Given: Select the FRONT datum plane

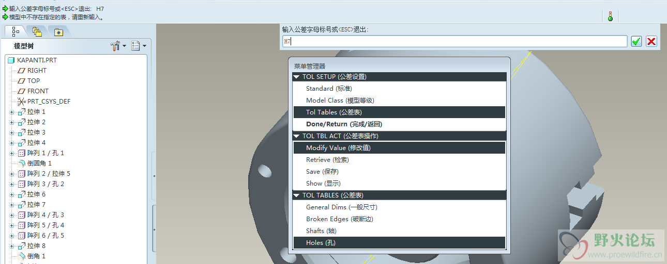Looking at the screenshot, I should click(38, 91).
